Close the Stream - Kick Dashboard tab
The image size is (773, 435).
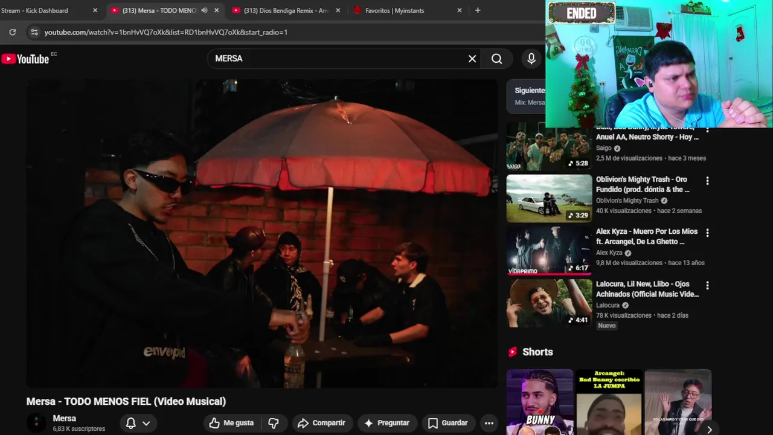95,10
